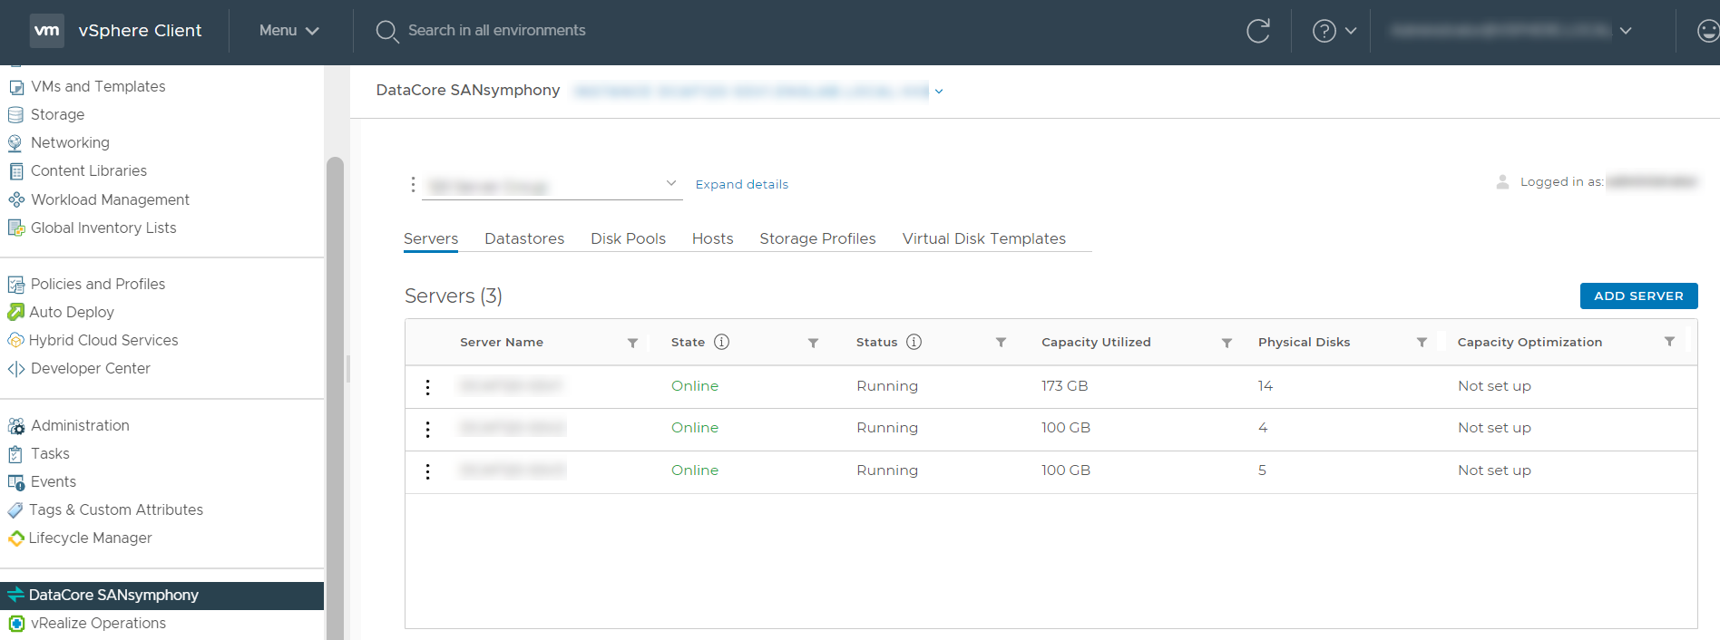Open the vCenter instance dropdown beside DataCore SANsymphony
1720x640 pixels.
939,92
